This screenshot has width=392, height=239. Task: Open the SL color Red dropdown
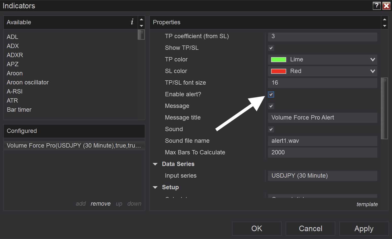click(322, 71)
